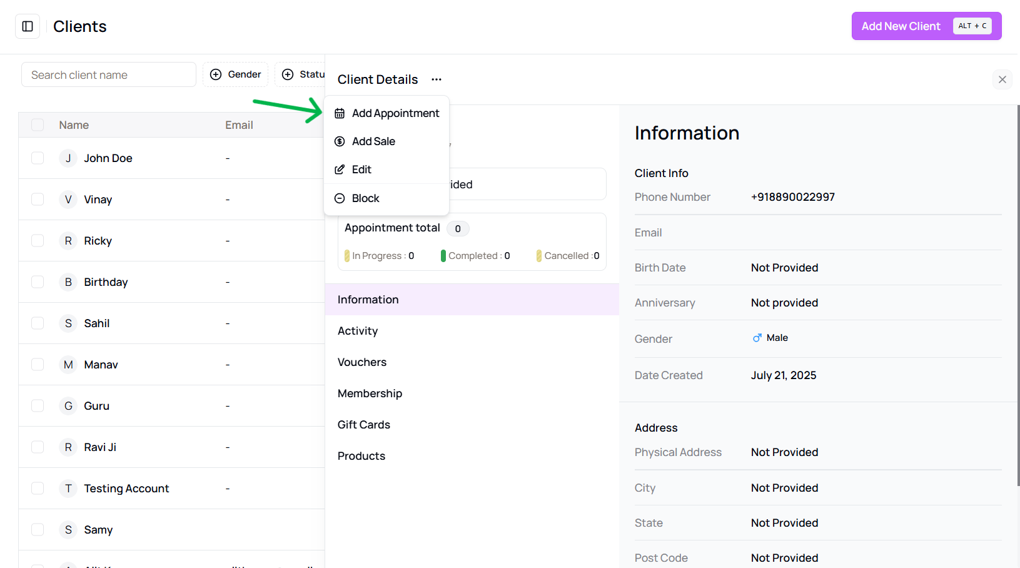Screen dimensions: 1020x568
Task: Click Samy's S avatar
Action: pyautogui.click(x=68, y=530)
